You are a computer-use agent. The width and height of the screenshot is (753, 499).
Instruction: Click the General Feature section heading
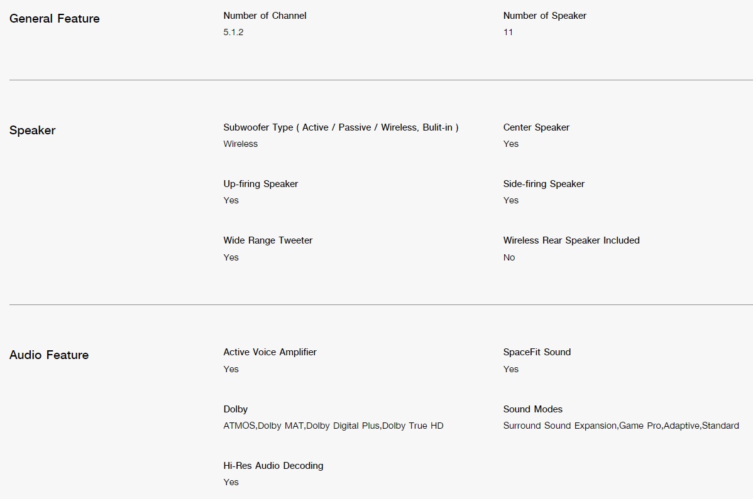[54, 19]
